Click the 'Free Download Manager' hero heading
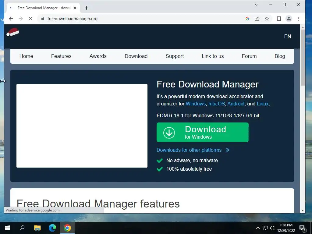The width and height of the screenshot is (312, 234). (207, 84)
